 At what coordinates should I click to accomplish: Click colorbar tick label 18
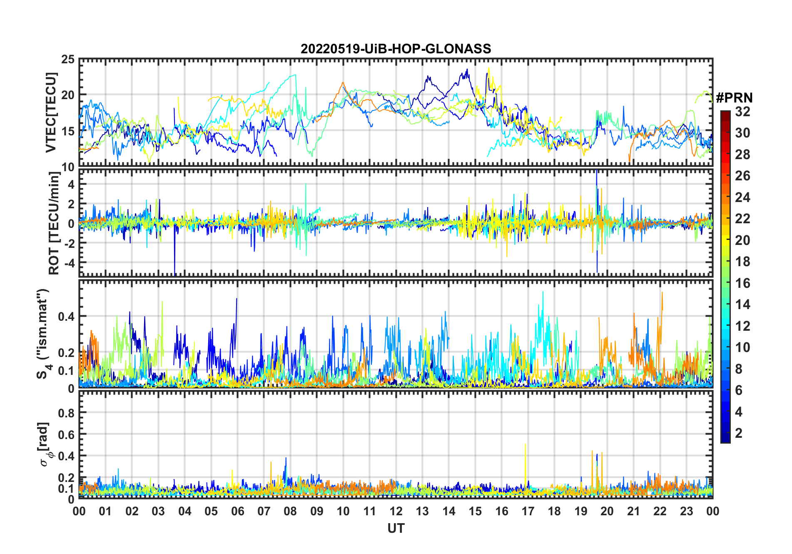[x=742, y=262]
